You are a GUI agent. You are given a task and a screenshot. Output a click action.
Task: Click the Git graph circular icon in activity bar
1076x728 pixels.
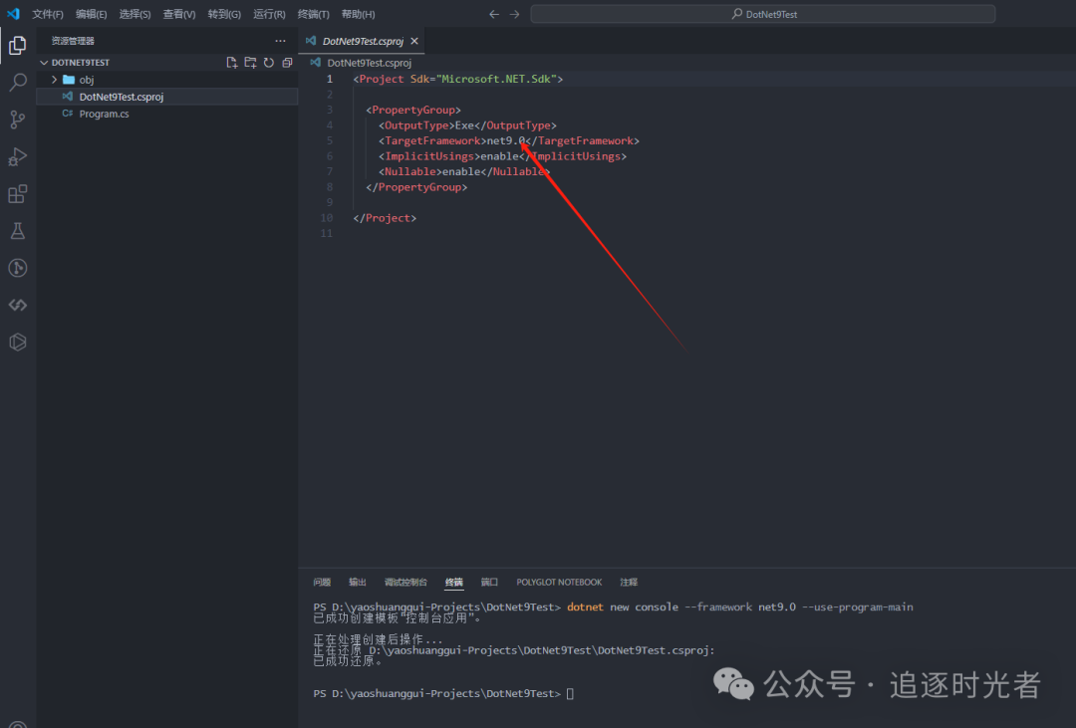pos(18,268)
